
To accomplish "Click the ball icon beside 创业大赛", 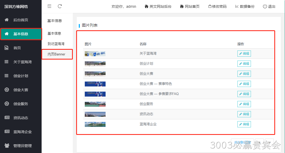I will coord(7,90).
